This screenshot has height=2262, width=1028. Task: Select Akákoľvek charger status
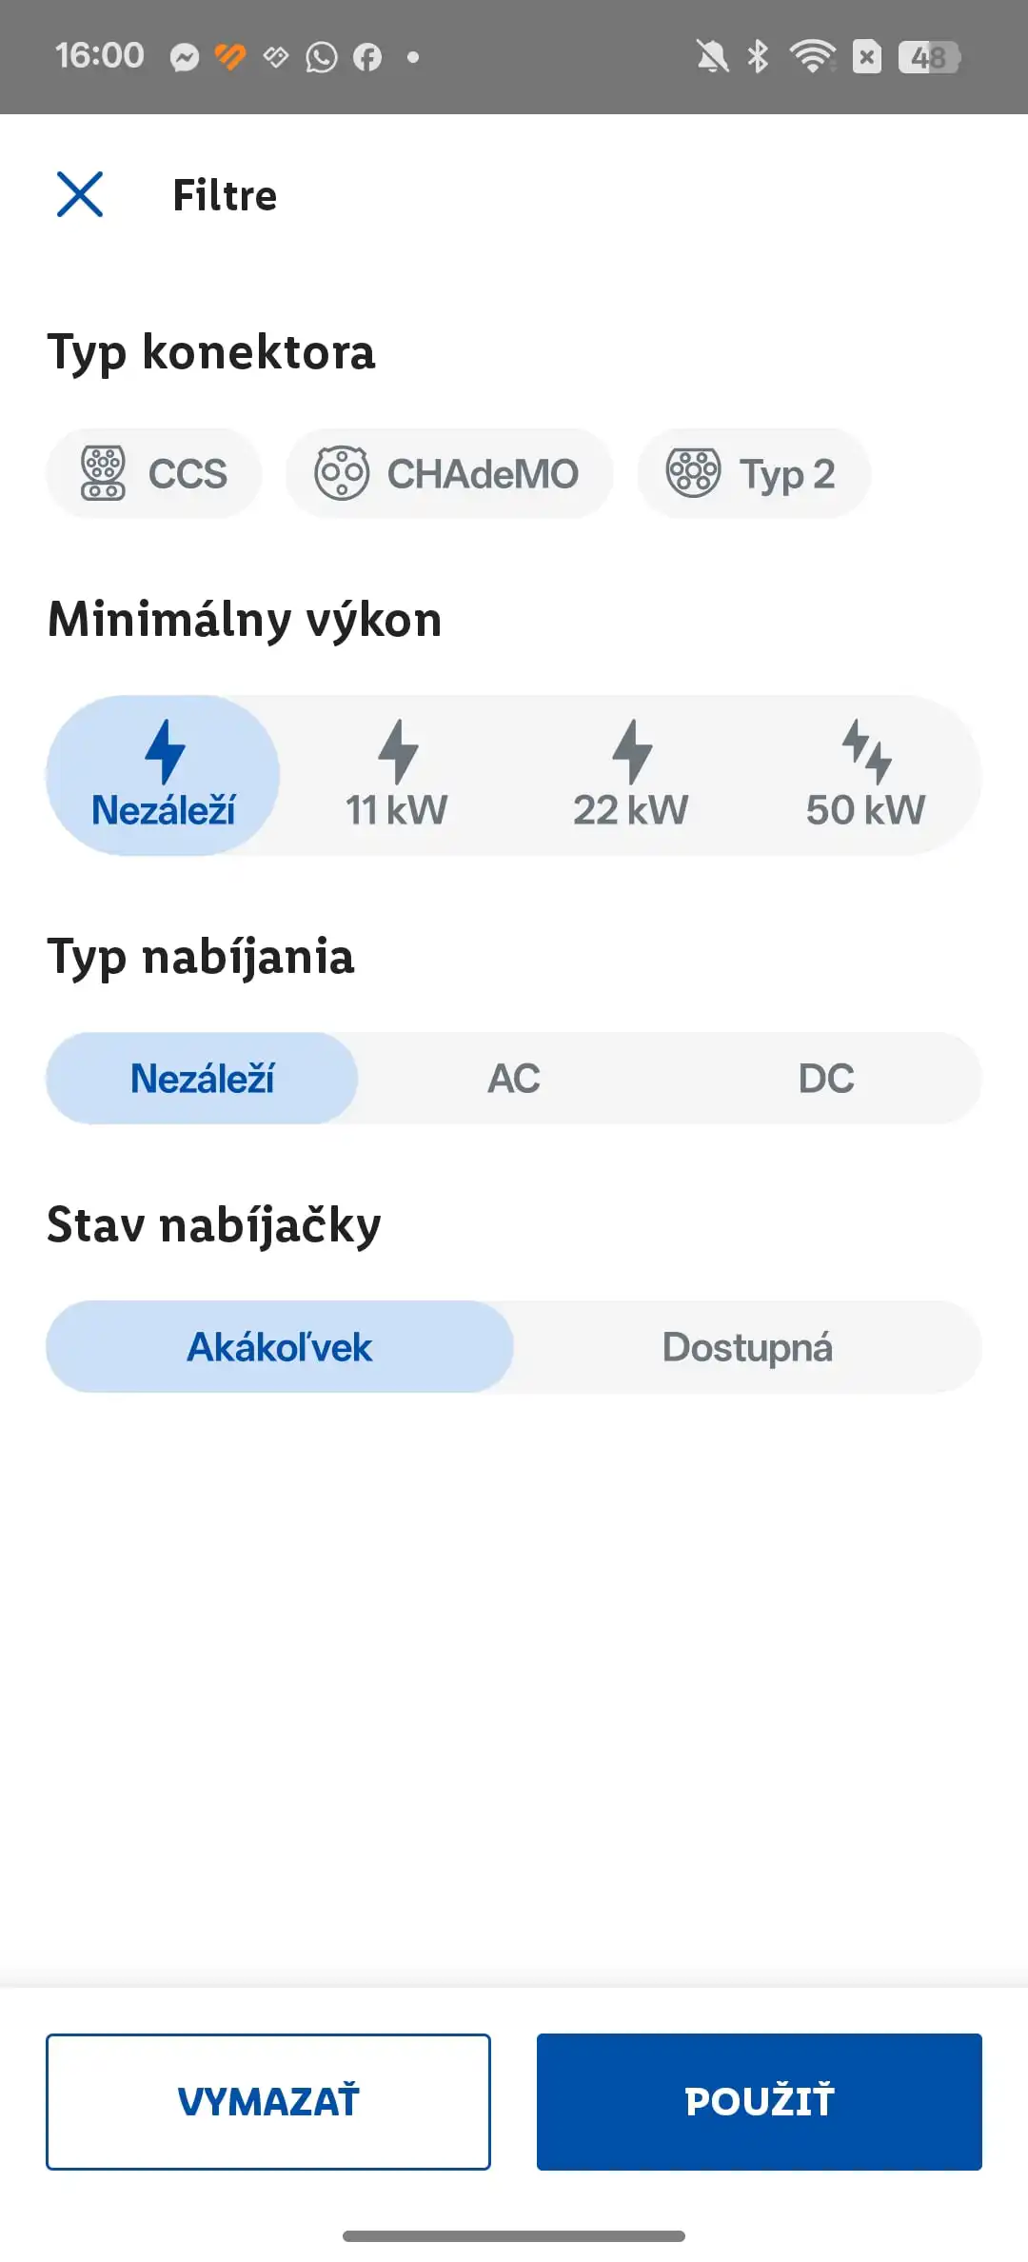[x=280, y=1347]
